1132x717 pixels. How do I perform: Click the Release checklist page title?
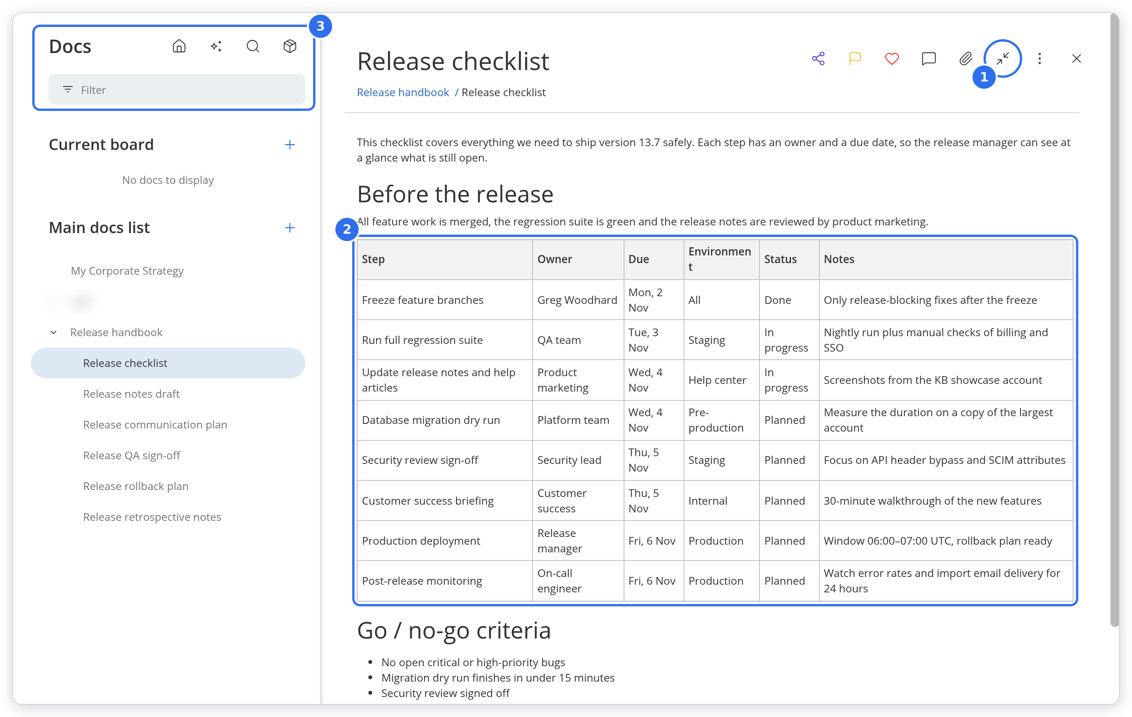click(453, 61)
